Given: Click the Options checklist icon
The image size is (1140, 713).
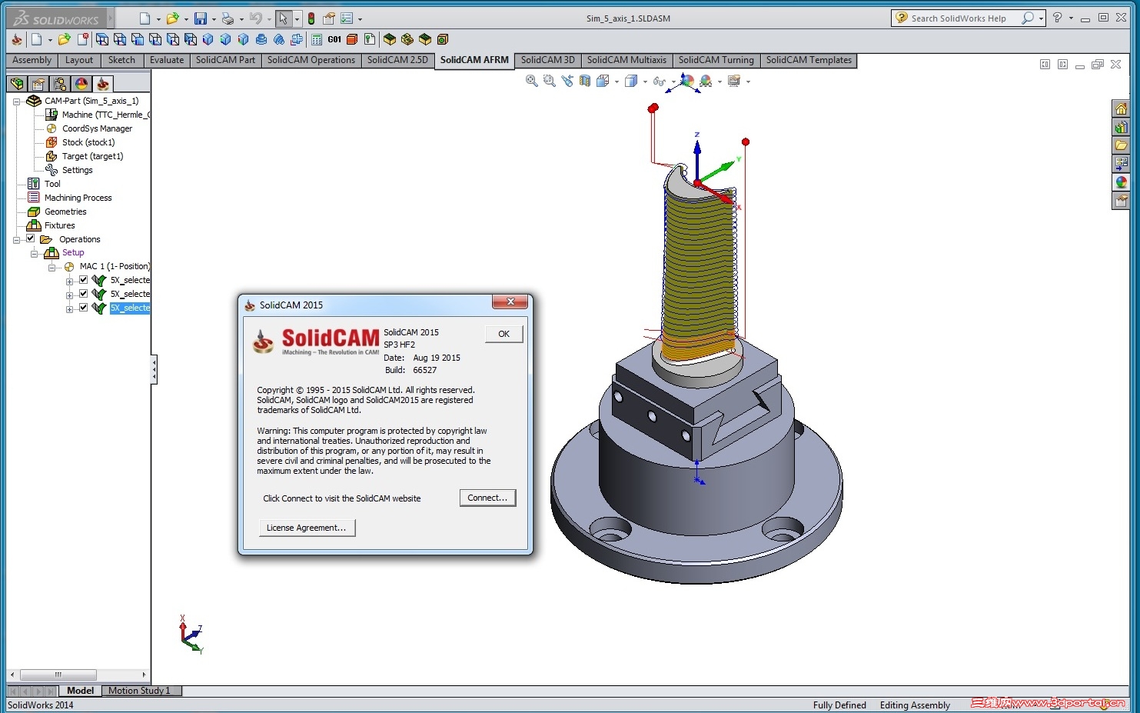Looking at the screenshot, I should pos(347,18).
